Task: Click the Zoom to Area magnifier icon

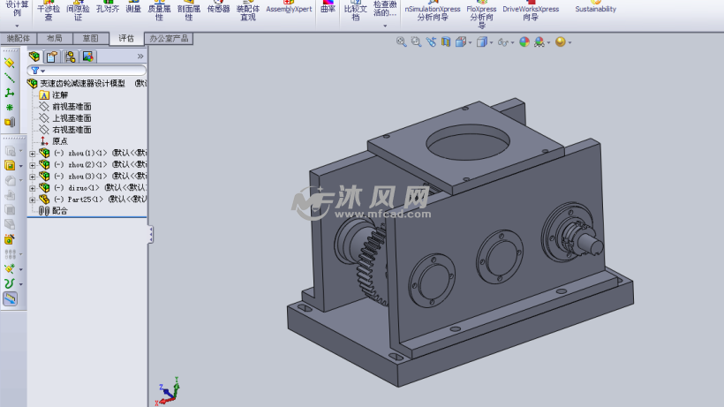Action: [x=416, y=41]
